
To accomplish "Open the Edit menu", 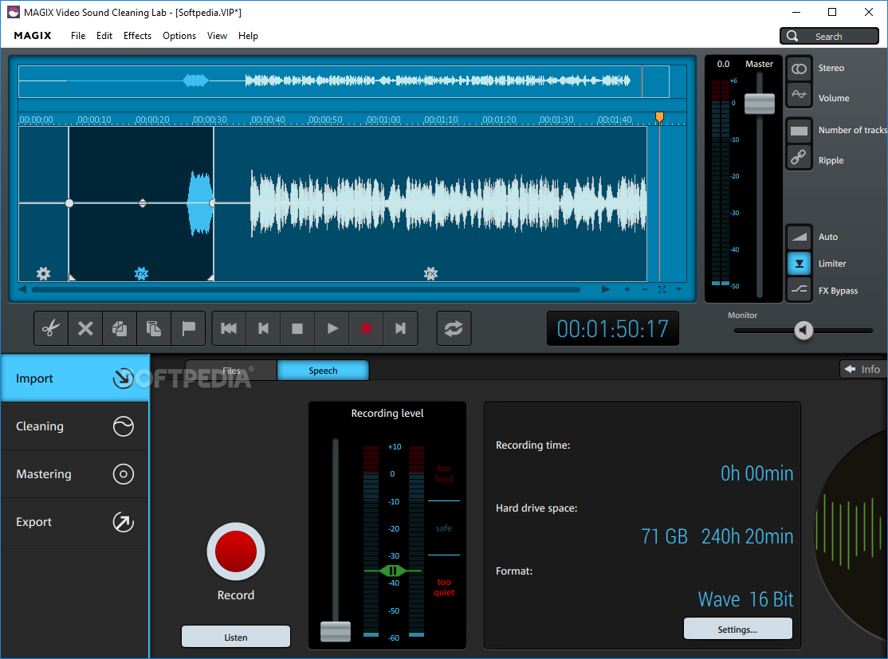I will tap(104, 36).
